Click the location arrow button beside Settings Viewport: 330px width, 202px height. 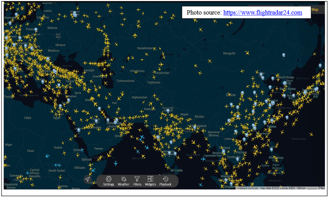point(87,179)
